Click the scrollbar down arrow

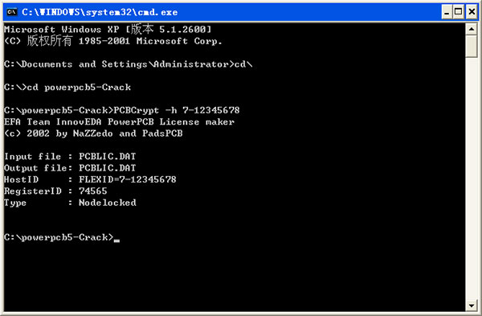click(472, 306)
